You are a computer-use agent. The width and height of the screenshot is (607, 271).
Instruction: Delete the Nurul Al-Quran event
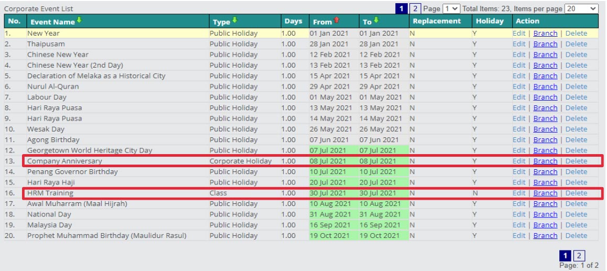(x=577, y=86)
